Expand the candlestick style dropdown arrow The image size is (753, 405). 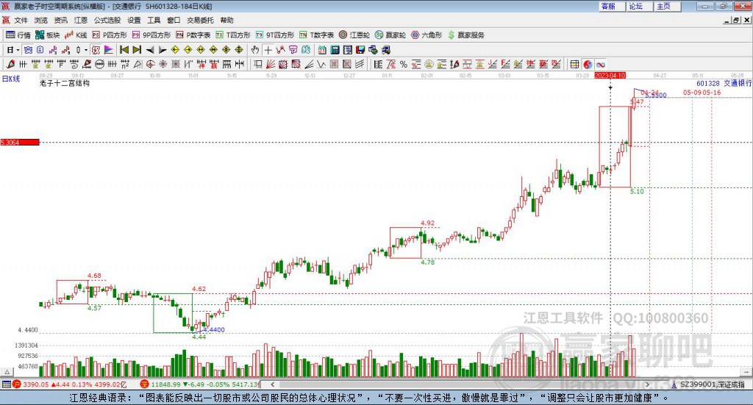86,50
